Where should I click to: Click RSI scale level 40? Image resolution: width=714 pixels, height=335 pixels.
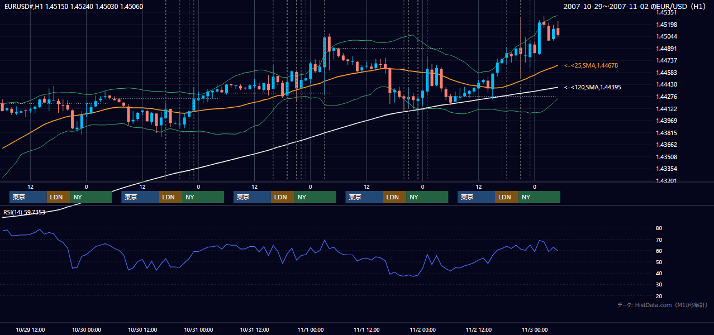coord(659,273)
